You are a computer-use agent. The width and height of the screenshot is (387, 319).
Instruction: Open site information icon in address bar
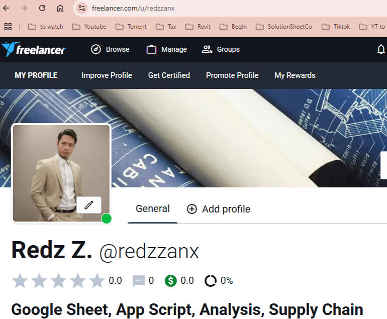[82, 8]
